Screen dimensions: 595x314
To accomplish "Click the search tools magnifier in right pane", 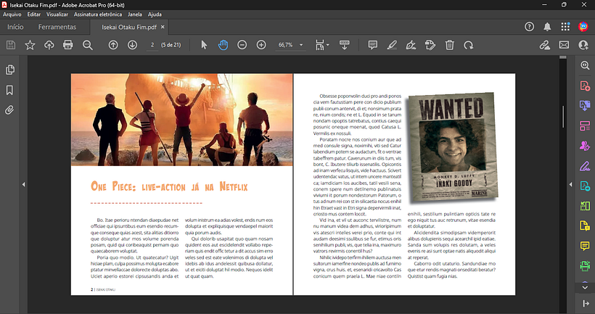I will pos(585,65).
